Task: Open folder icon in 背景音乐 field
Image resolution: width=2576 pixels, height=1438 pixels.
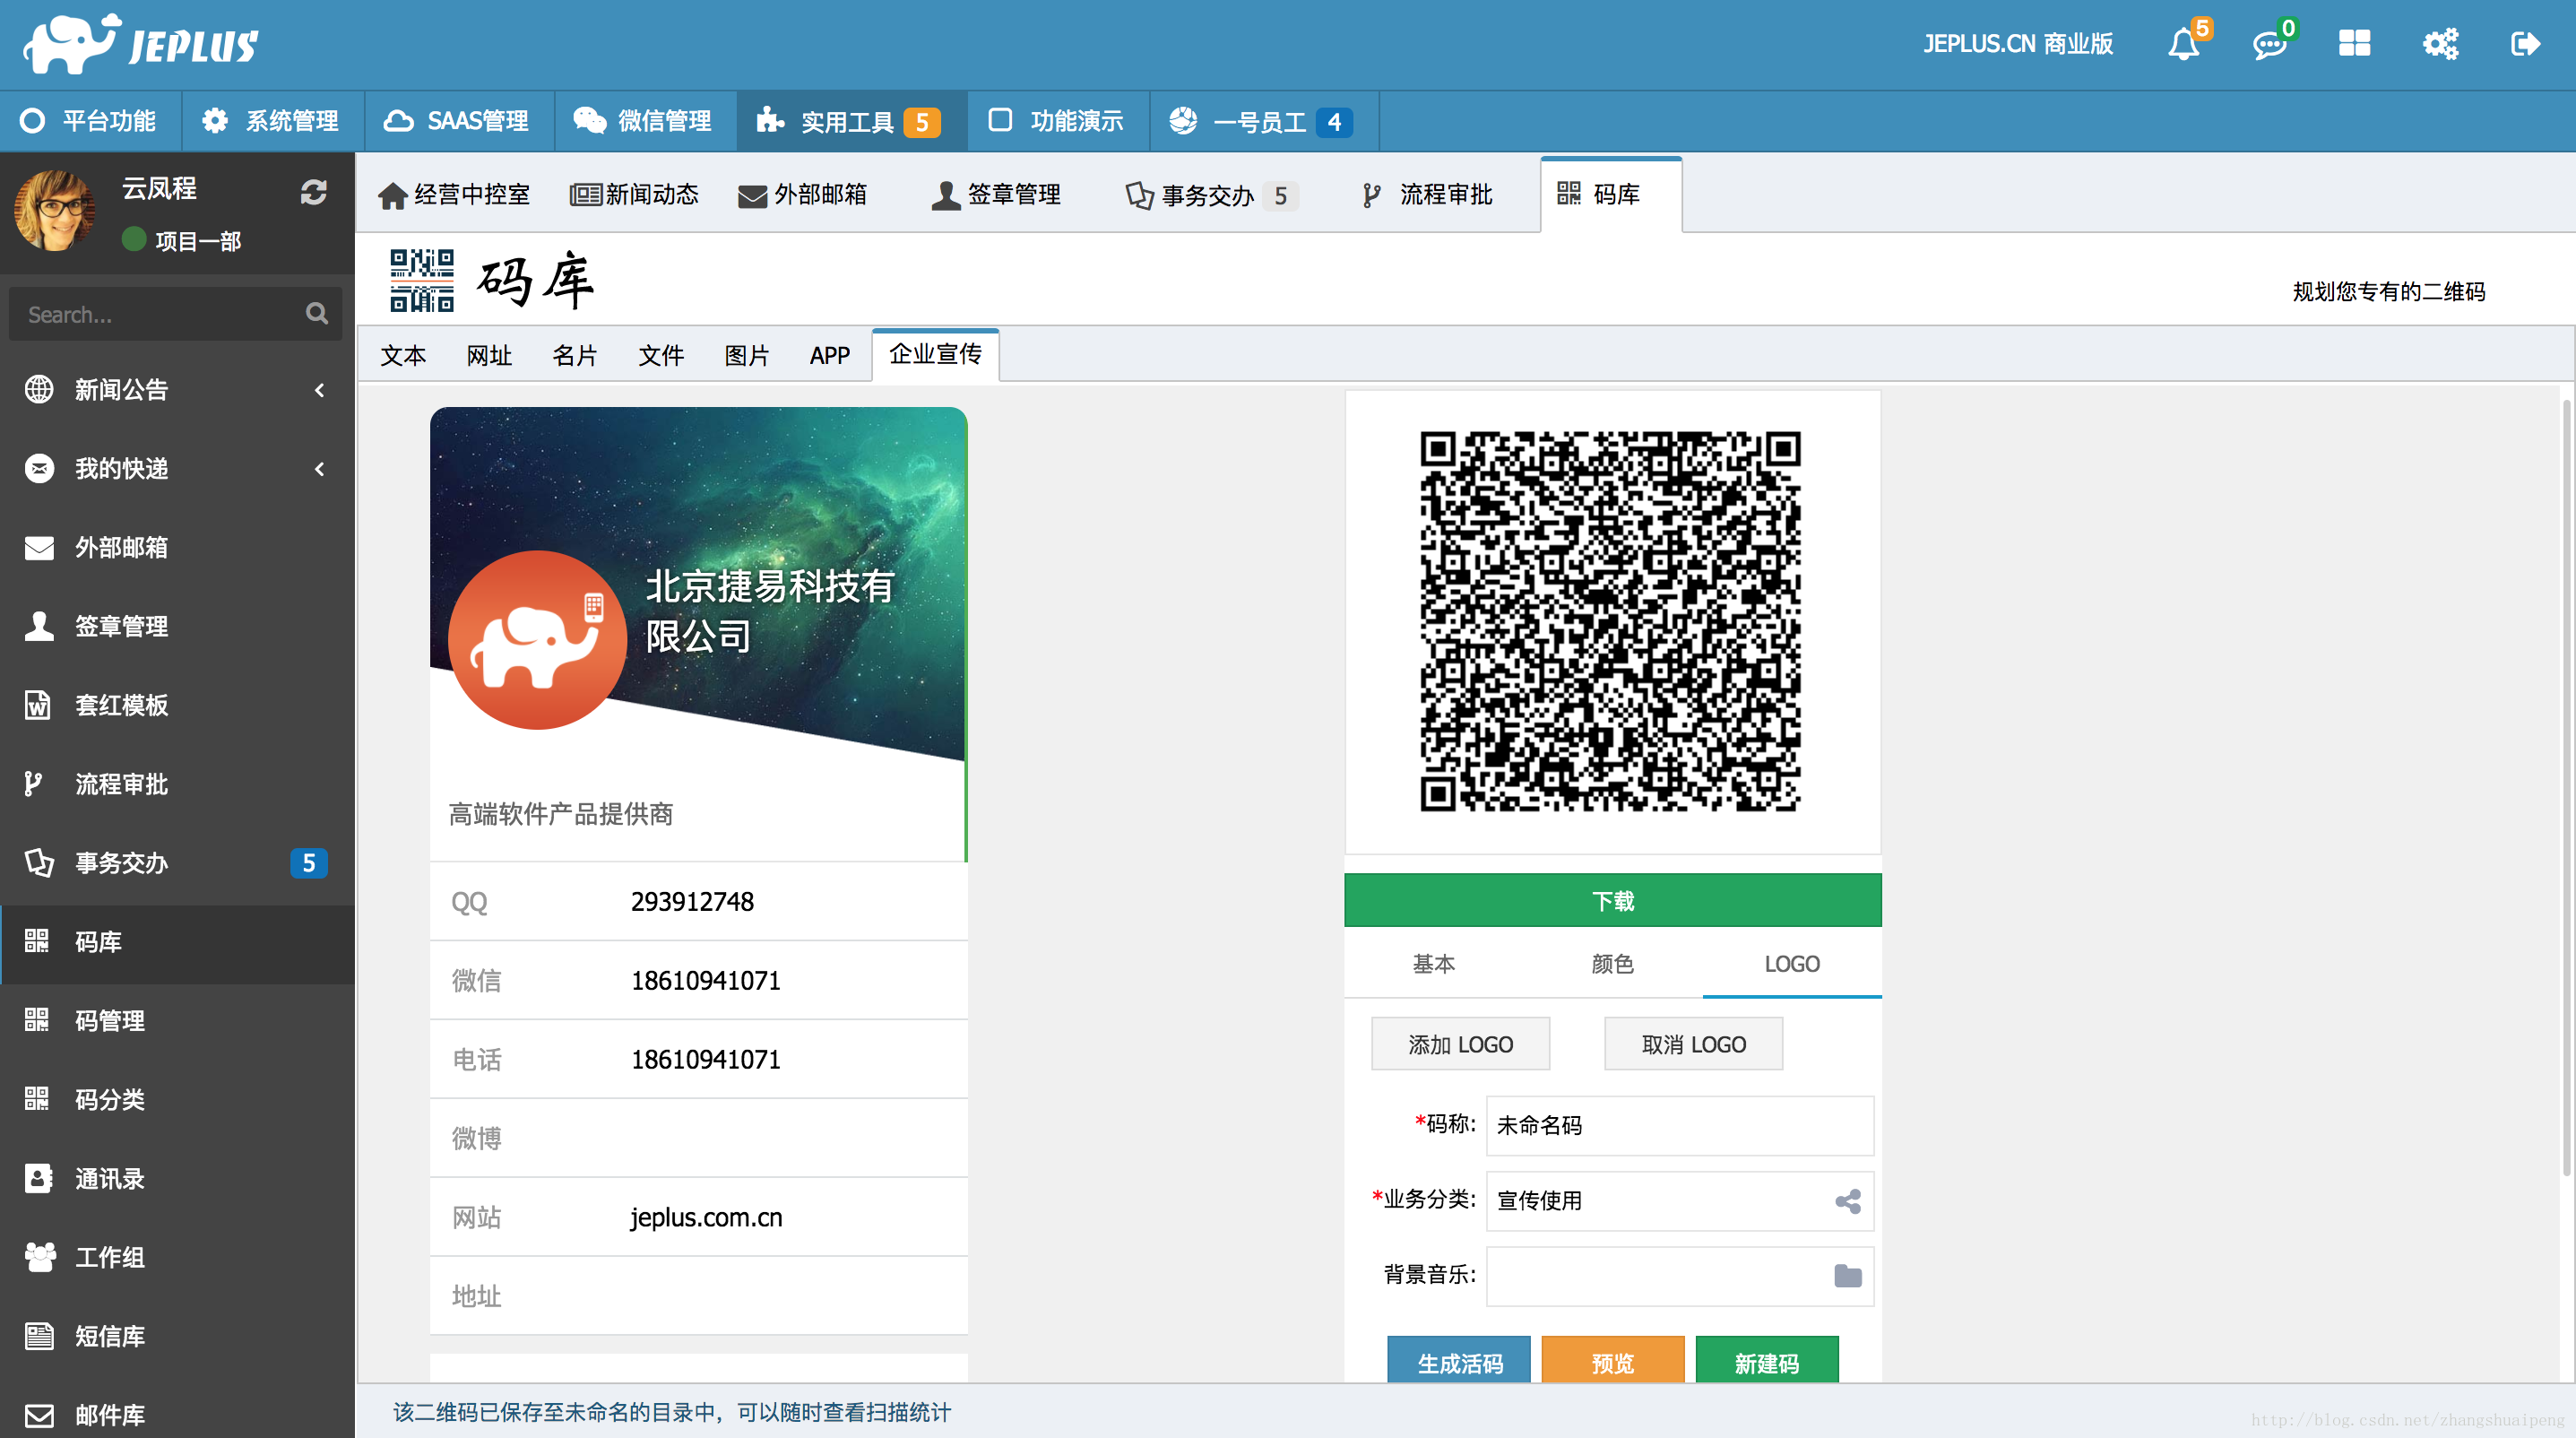Action: [x=1848, y=1276]
